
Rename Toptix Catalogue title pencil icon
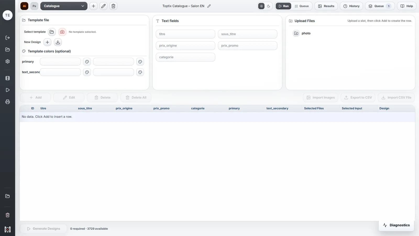[x=209, y=6]
